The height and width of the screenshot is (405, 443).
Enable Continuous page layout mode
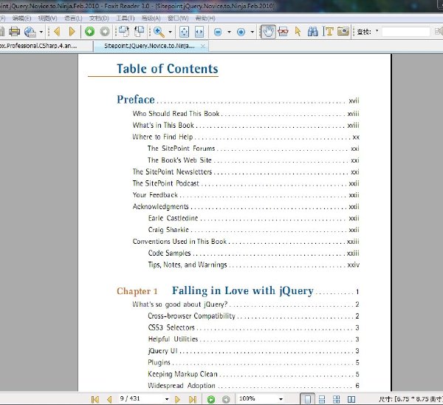(321, 399)
